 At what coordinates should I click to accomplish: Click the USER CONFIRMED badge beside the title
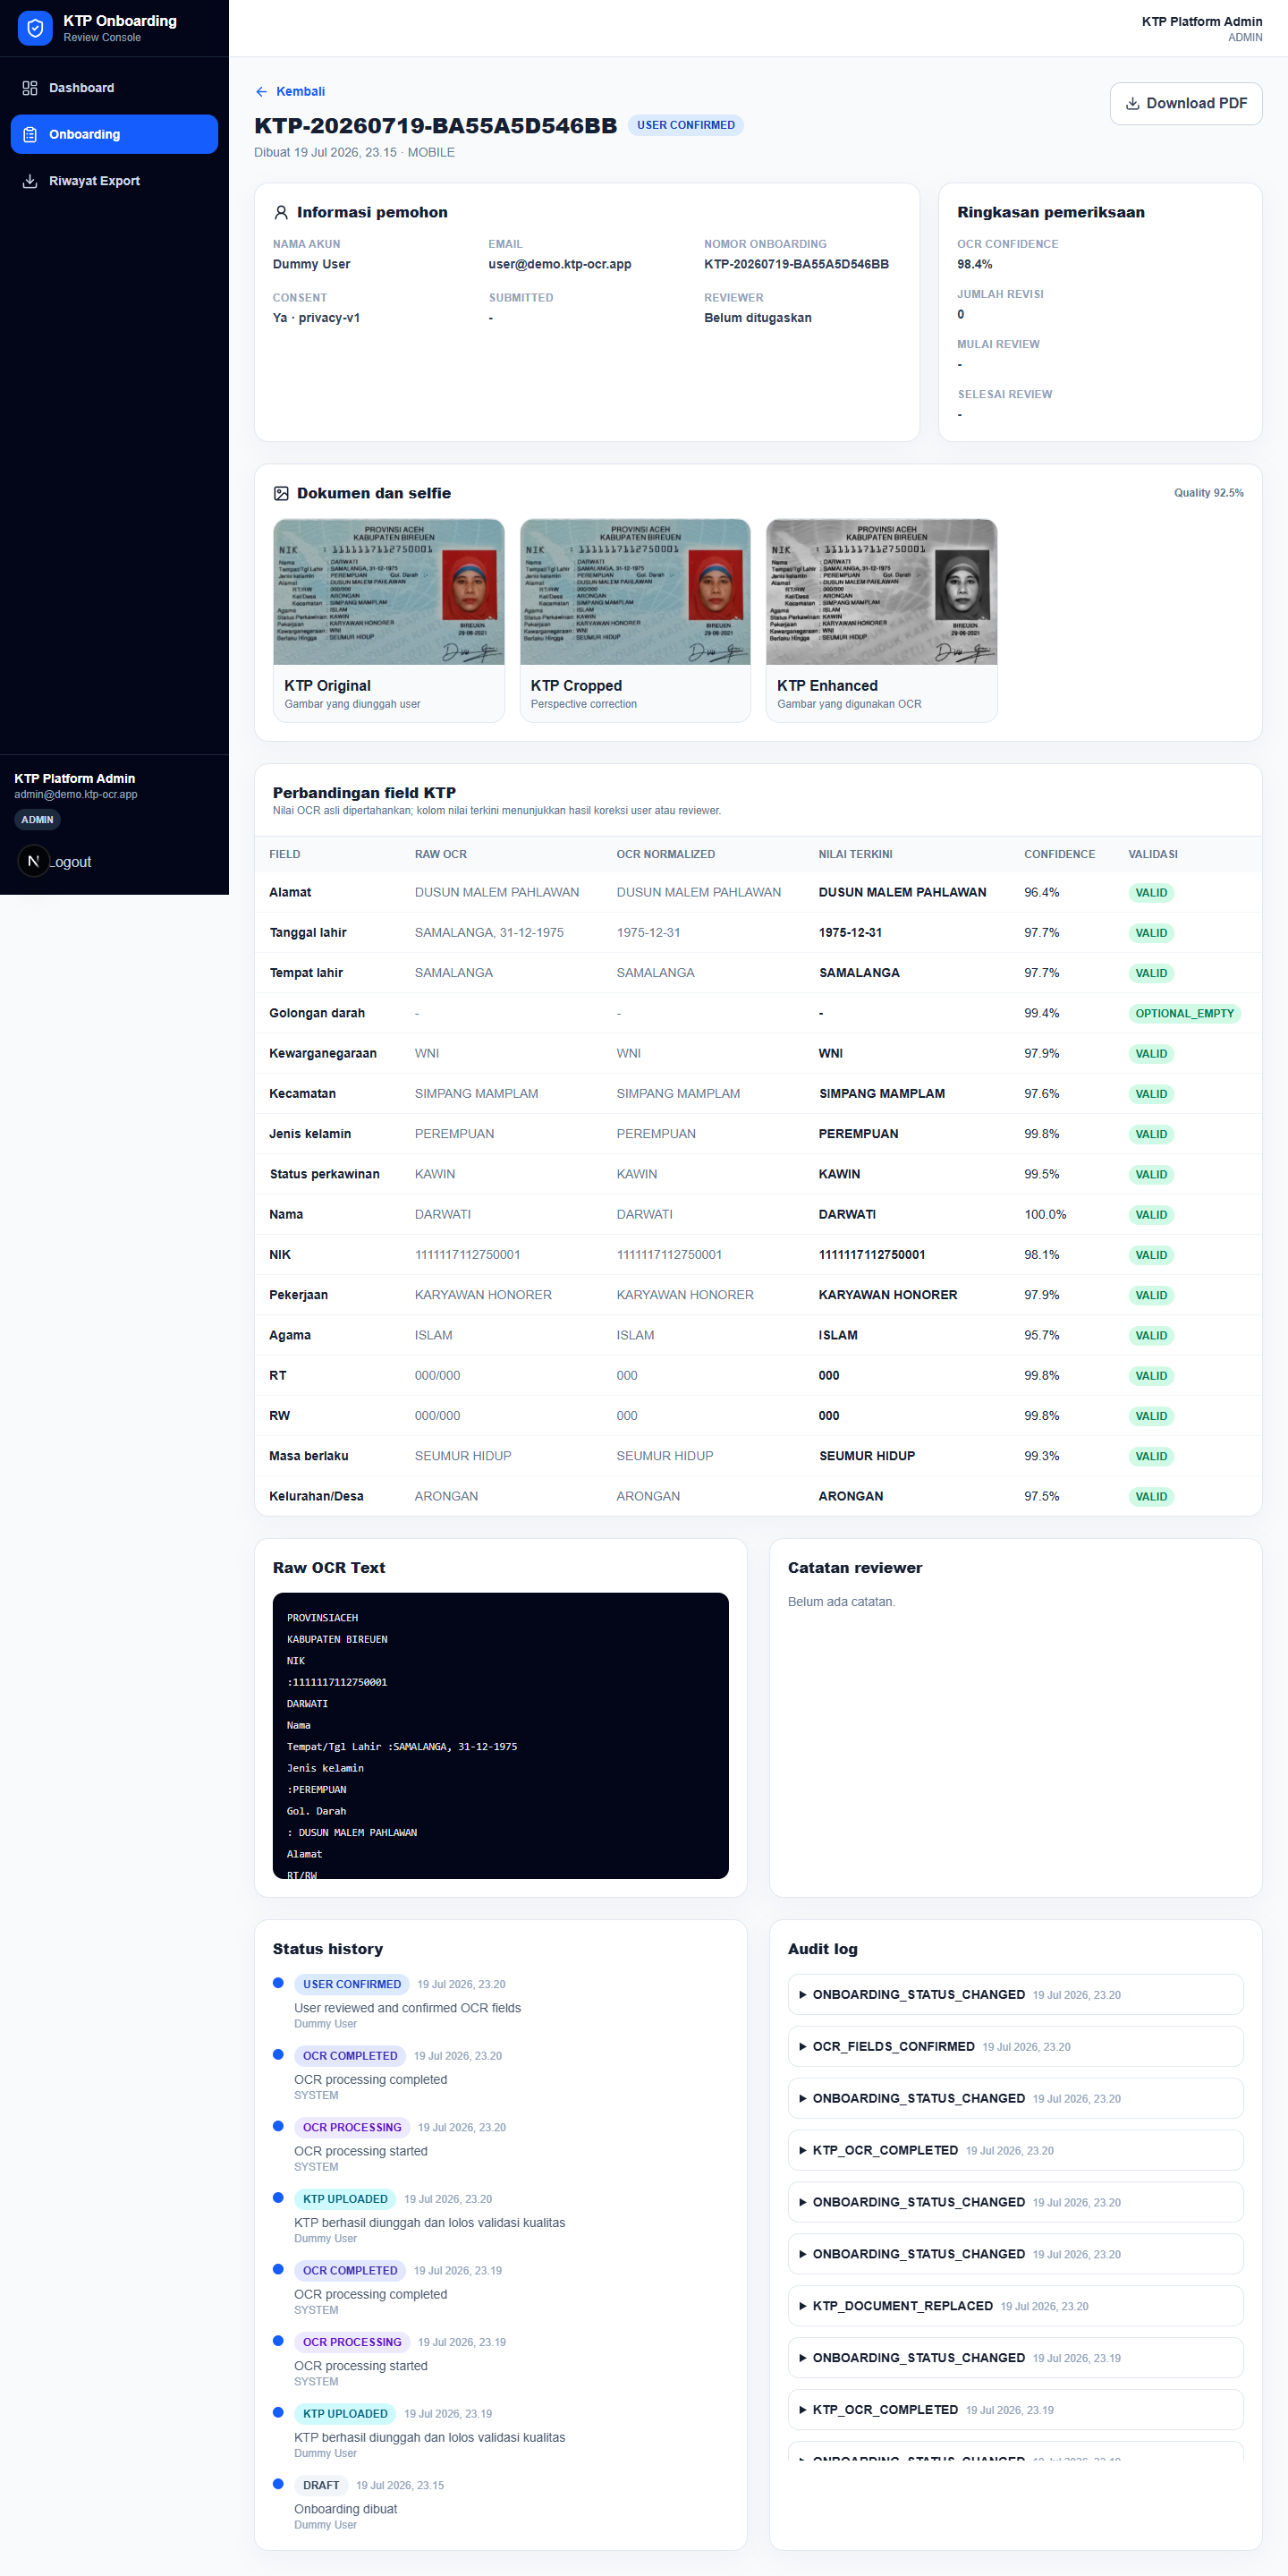(x=686, y=125)
